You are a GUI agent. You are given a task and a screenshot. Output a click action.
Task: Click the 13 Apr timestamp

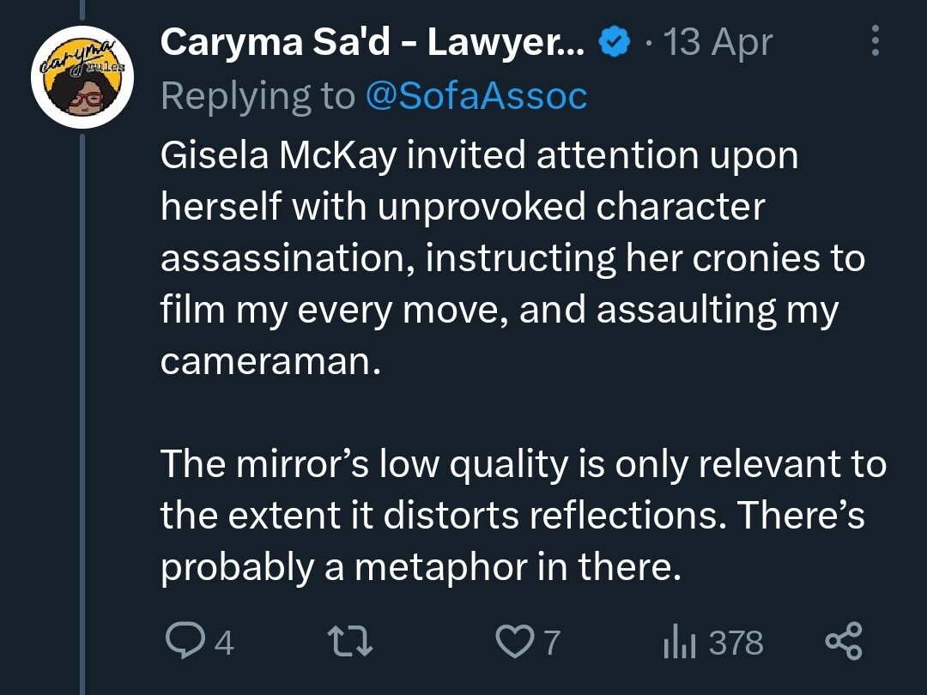[x=718, y=43]
